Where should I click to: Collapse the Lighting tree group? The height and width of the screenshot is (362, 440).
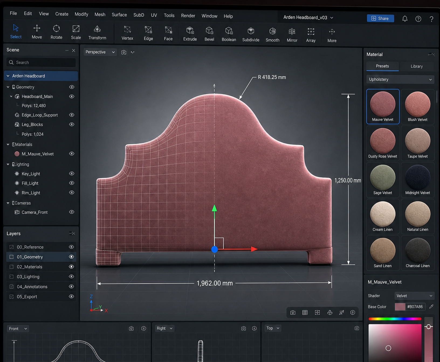pos(8,164)
